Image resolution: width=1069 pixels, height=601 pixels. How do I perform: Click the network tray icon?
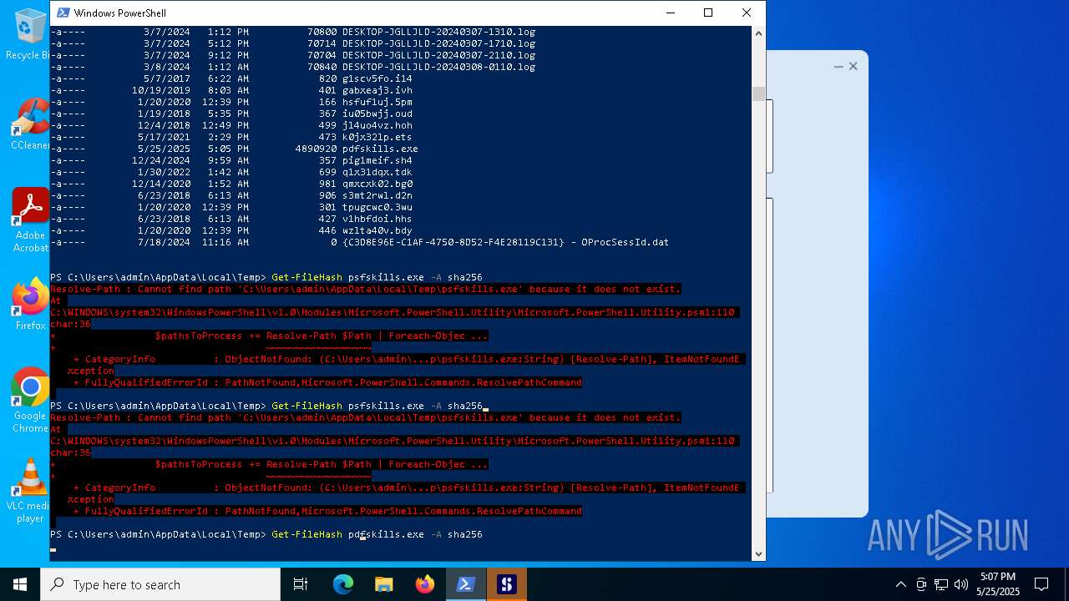pos(941,584)
